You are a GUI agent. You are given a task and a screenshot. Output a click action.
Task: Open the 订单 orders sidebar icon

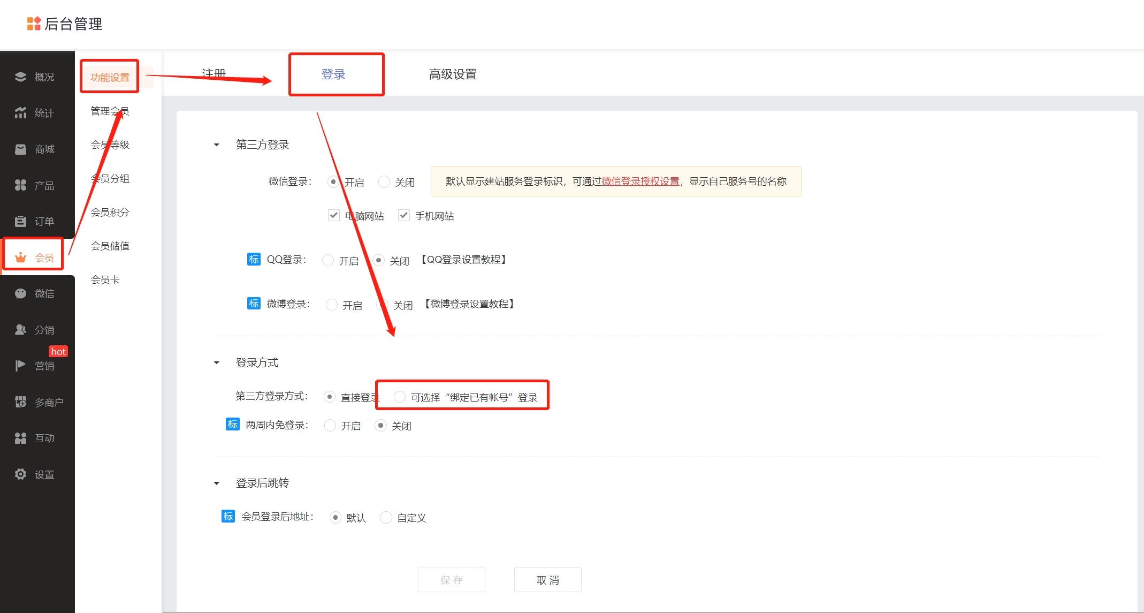click(20, 221)
